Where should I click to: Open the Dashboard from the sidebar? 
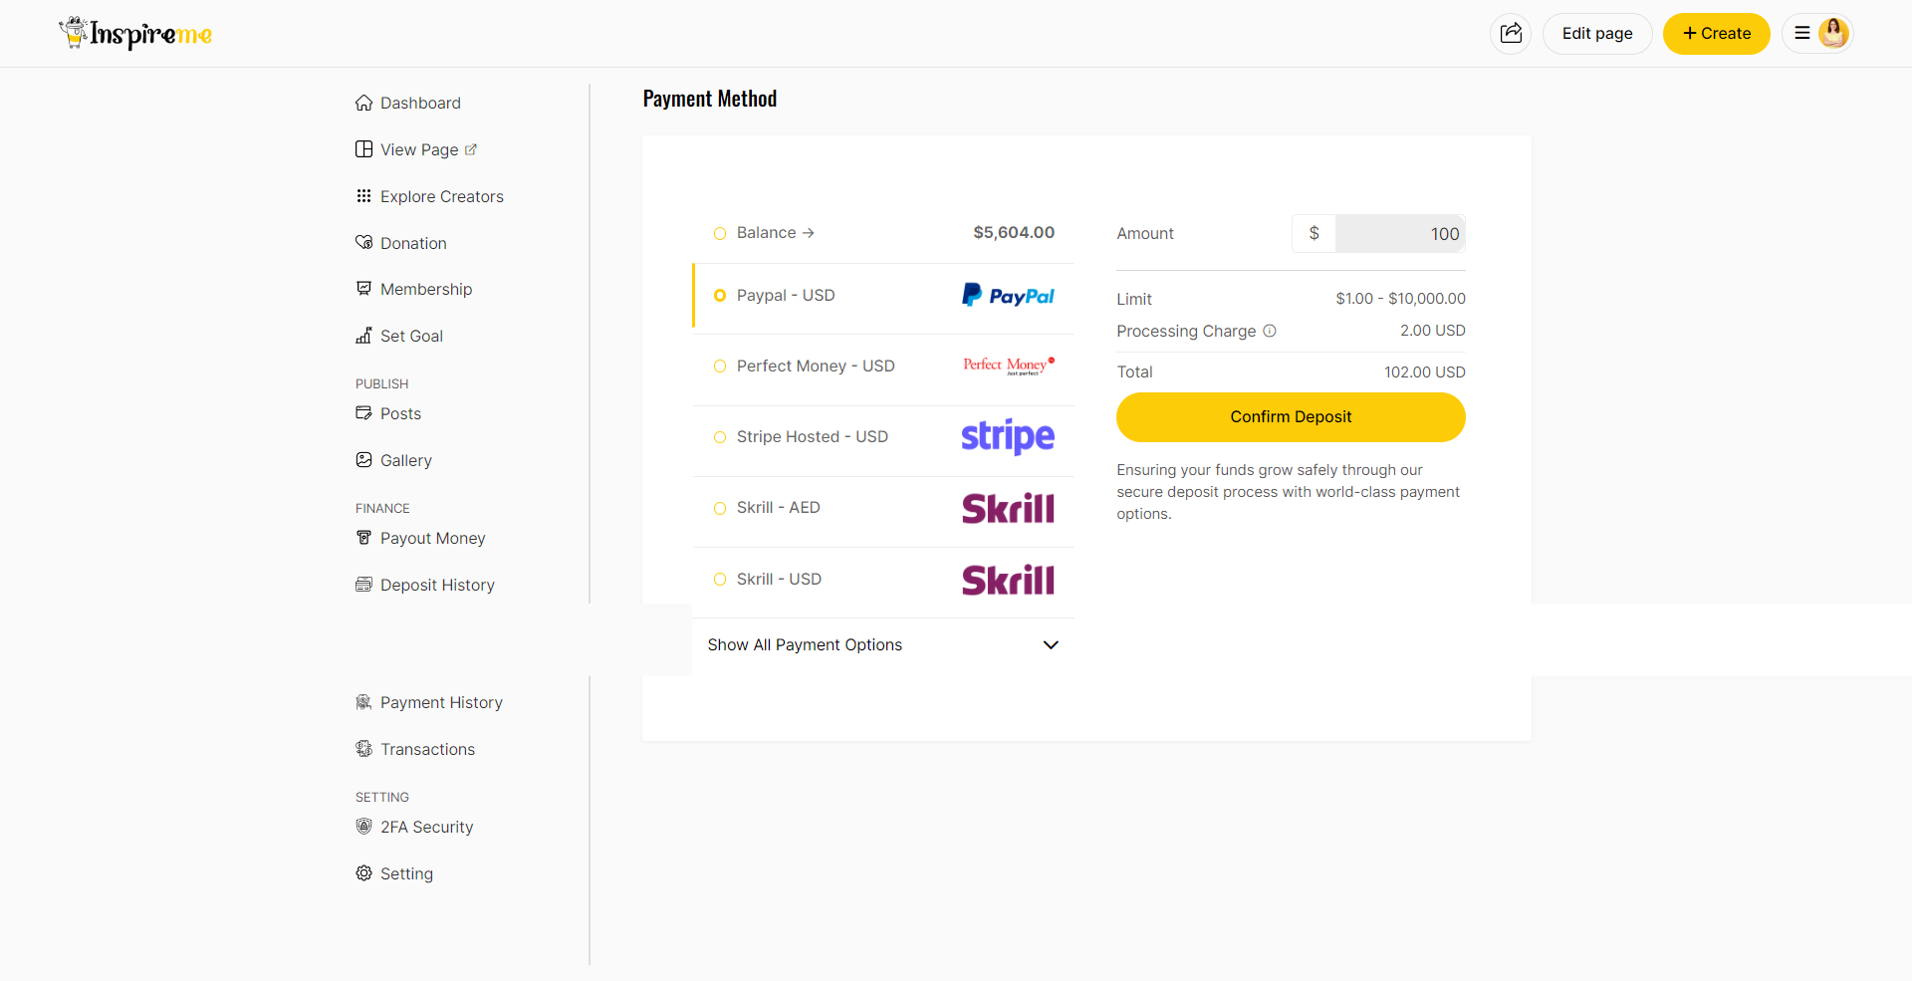(x=419, y=103)
